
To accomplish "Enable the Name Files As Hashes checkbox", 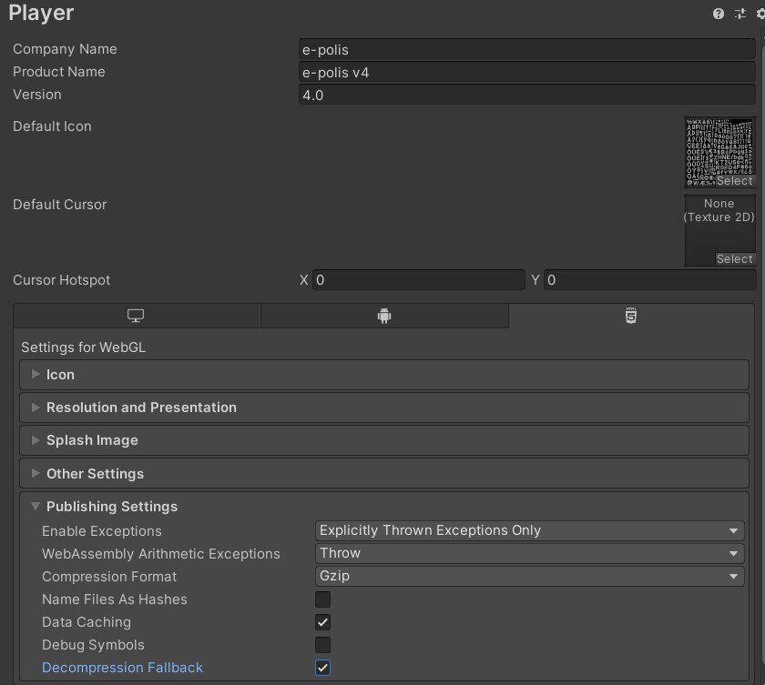I will [322, 599].
